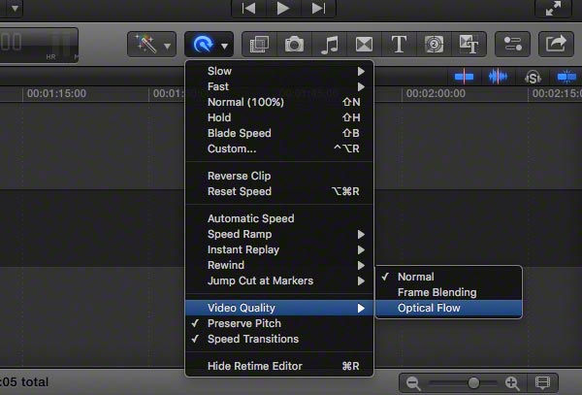Screen dimensions: 582x395
Task: Toggle audio skimming waveform icon
Action: click(498, 77)
